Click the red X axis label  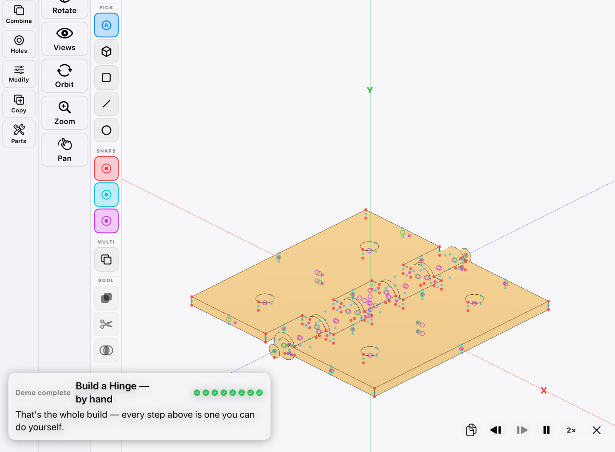click(544, 390)
